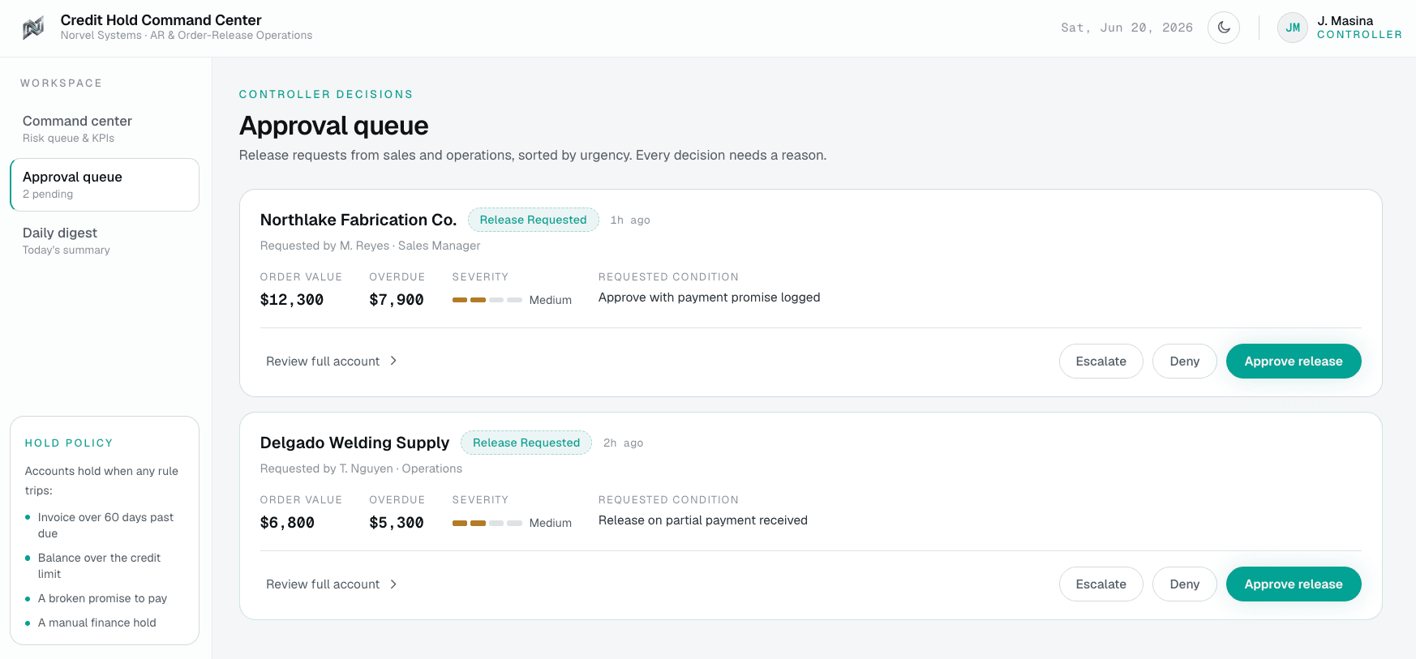Open the Command center workspace item
Screen dimensions: 1416x659
105,129
